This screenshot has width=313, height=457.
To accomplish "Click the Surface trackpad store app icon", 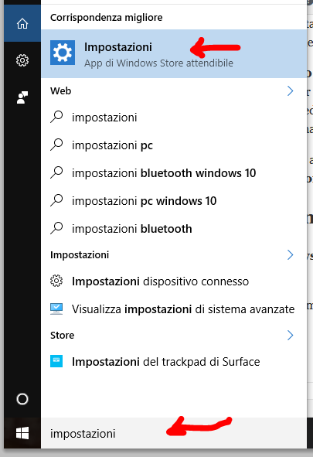I will coord(56,361).
